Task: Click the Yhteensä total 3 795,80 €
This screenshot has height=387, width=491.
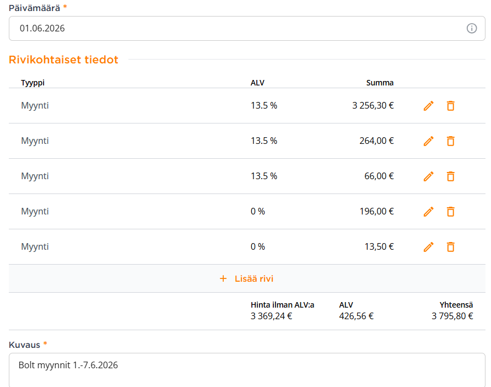Action: pos(452,316)
